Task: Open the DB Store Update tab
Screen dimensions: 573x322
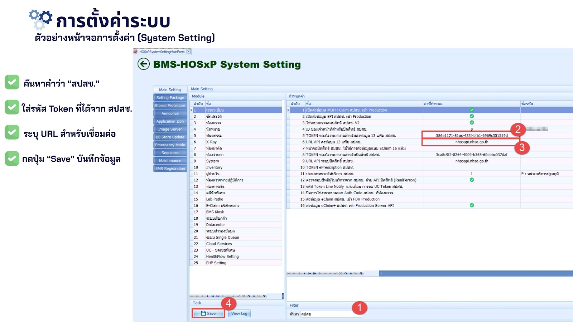Action: (x=170, y=137)
